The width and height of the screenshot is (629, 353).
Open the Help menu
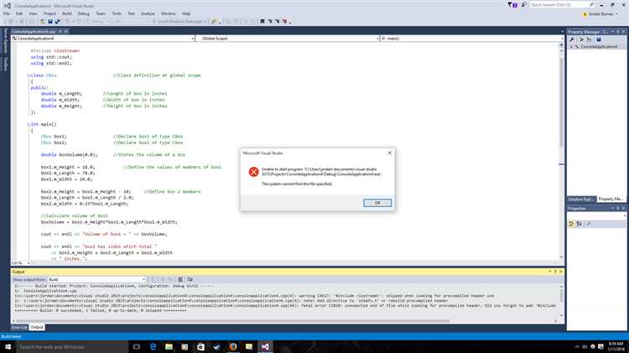click(185, 13)
